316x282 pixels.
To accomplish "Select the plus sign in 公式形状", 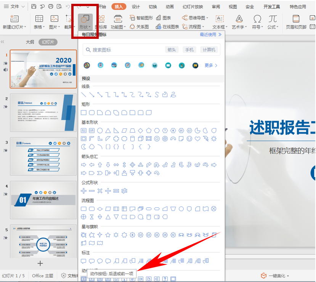I will (x=83, y=191).
